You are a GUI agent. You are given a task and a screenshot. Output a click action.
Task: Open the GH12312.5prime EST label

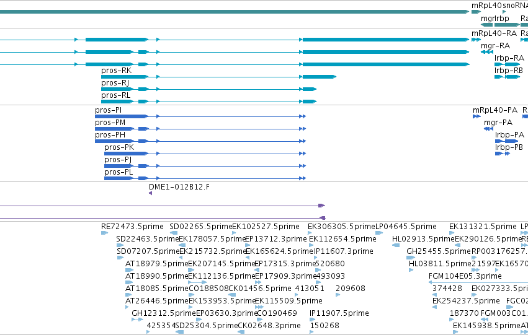pos(164,314)
